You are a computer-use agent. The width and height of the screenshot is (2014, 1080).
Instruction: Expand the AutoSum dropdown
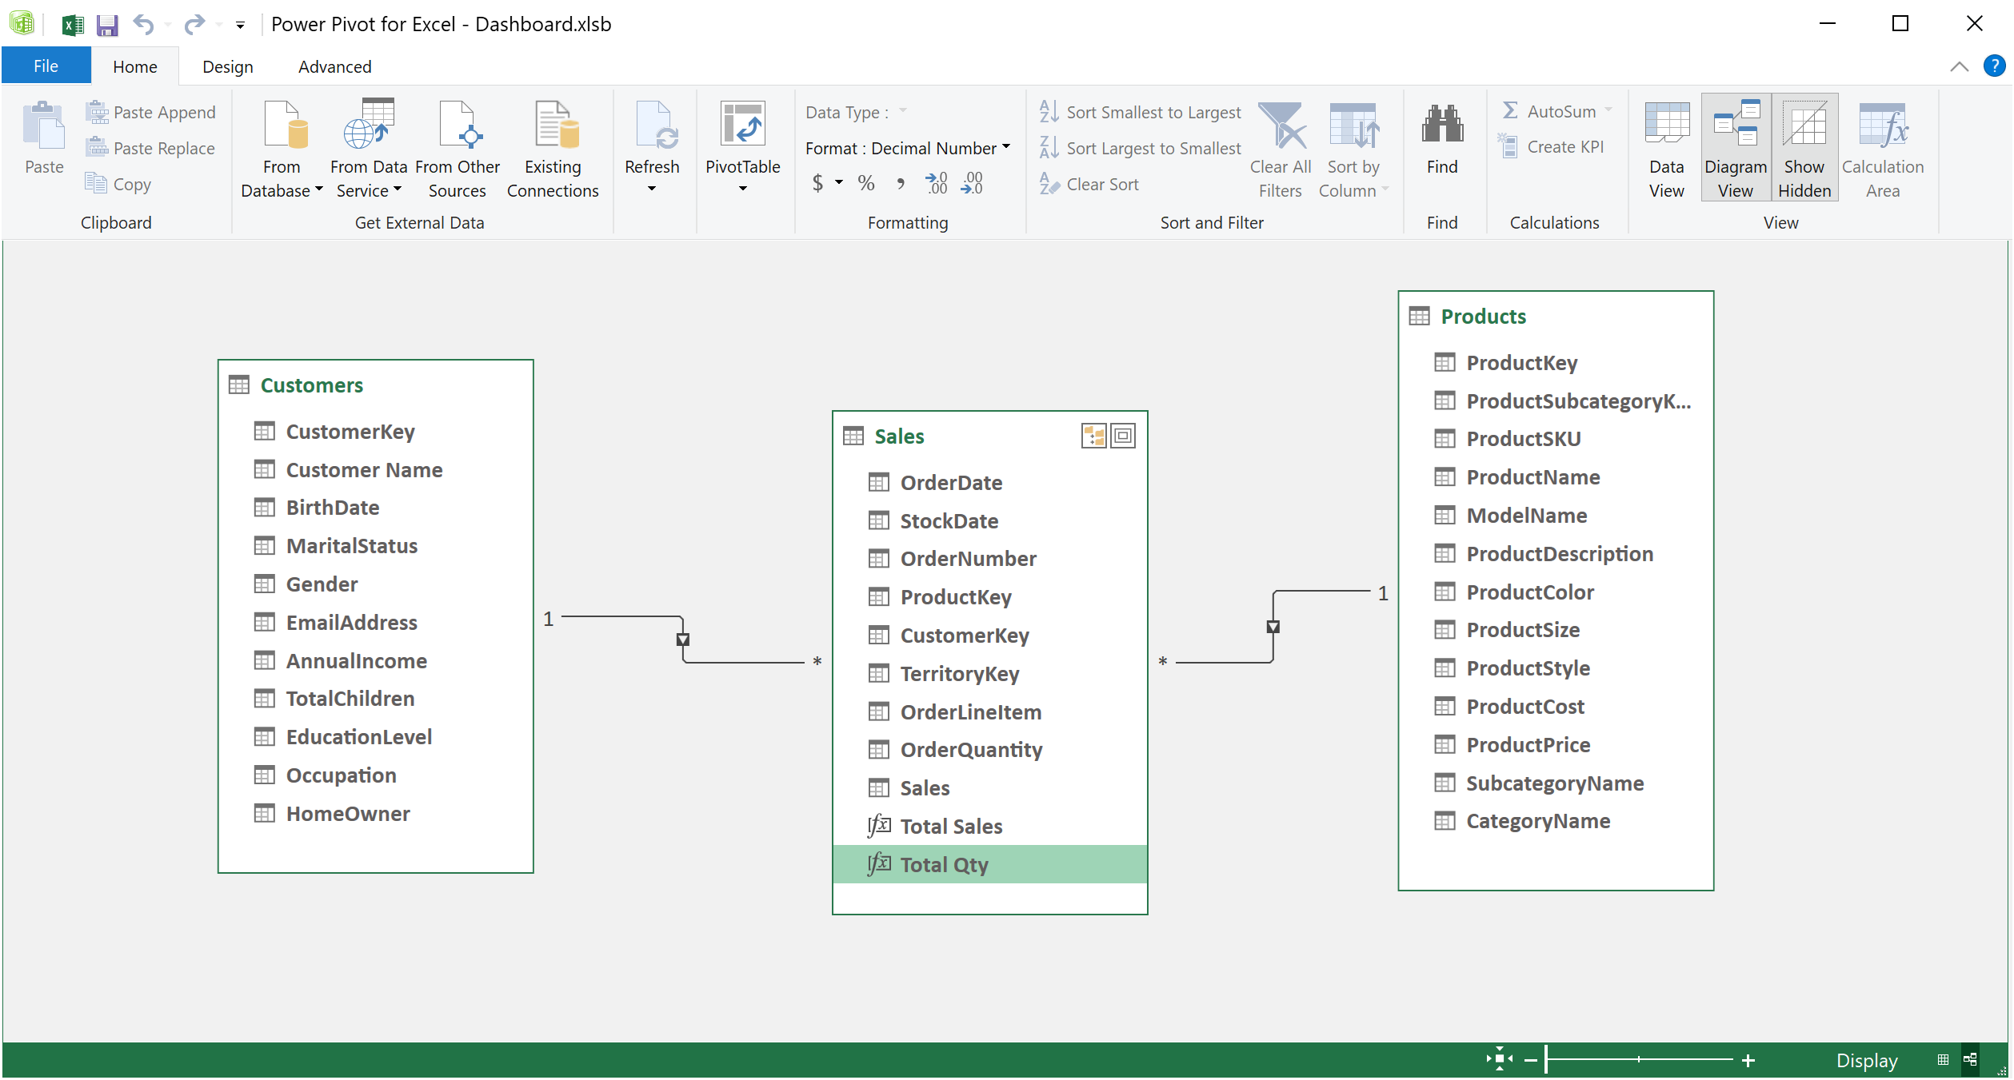(1608, 111)
